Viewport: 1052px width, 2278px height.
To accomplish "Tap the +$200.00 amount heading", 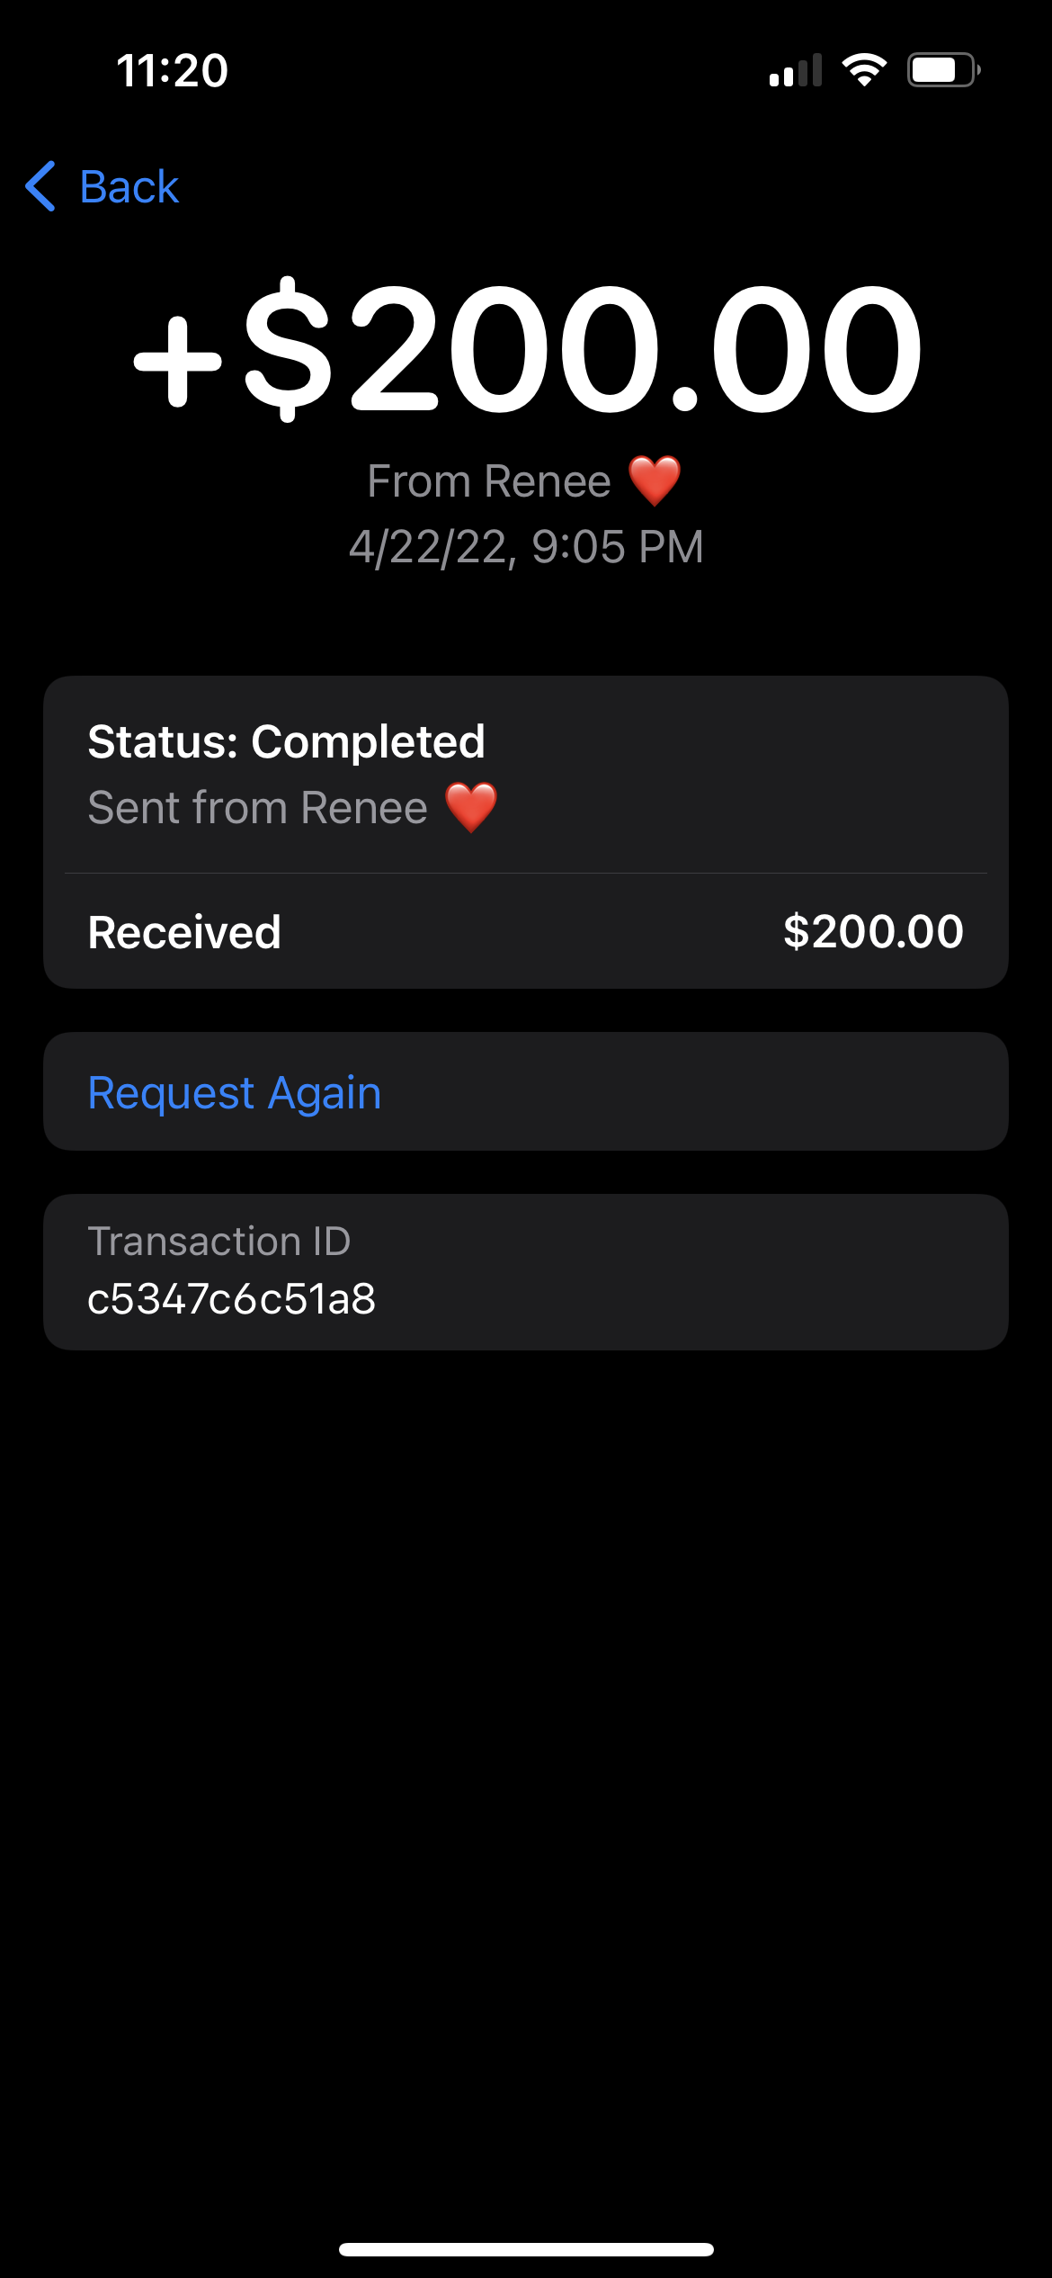I will coord(528,348).
